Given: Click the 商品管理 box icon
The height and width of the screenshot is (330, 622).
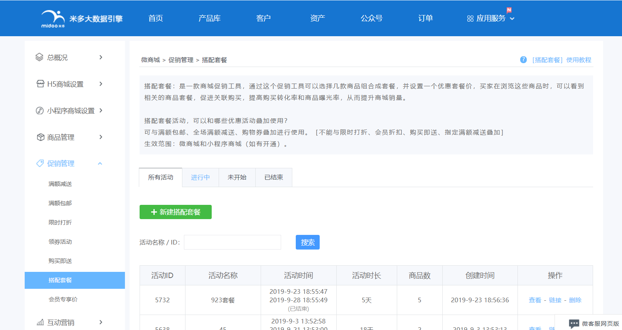Looking at the screenshot, I should pos(40,137).
